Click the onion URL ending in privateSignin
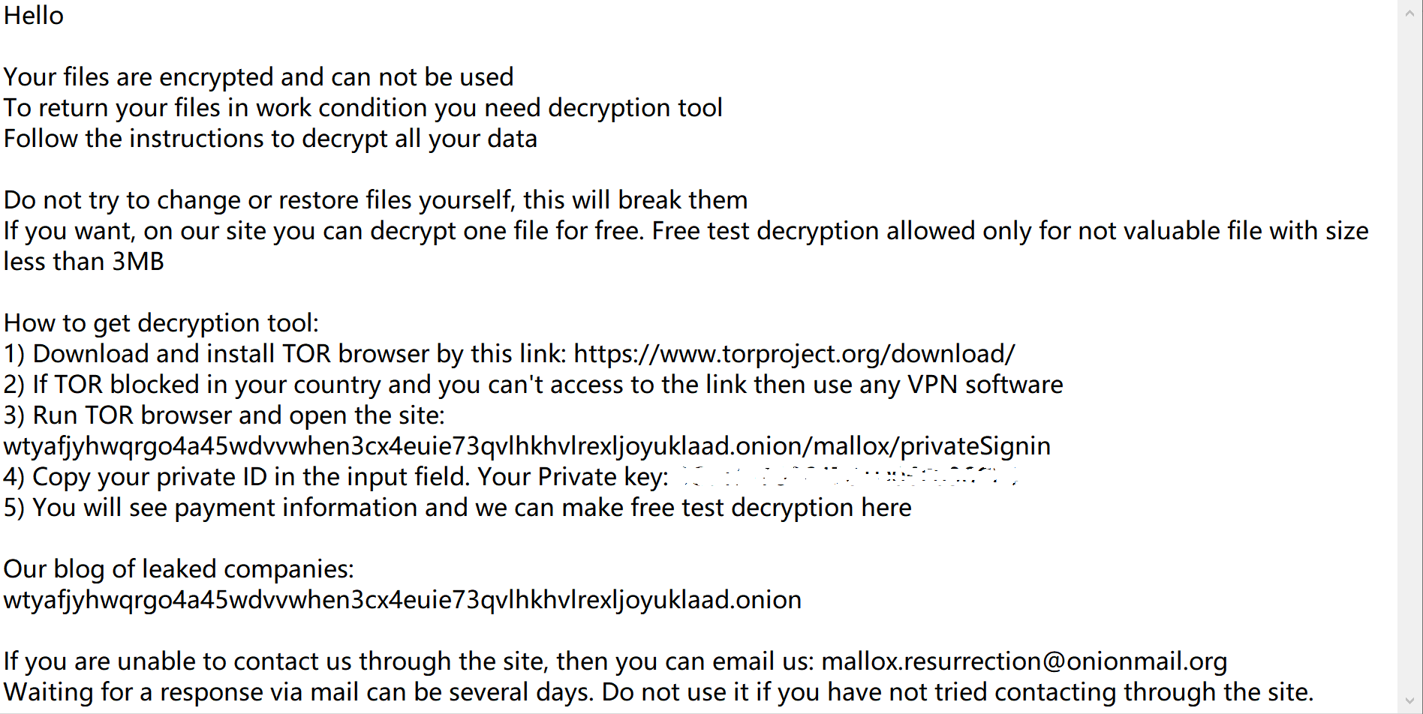The height and width of the screenshot is (714, 1423). pos(527,446)
